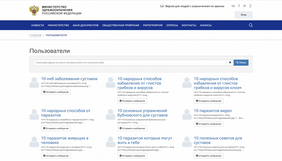Click the Главная breadcrumb link
Screen dimensions: 282x161
[35, 35]
